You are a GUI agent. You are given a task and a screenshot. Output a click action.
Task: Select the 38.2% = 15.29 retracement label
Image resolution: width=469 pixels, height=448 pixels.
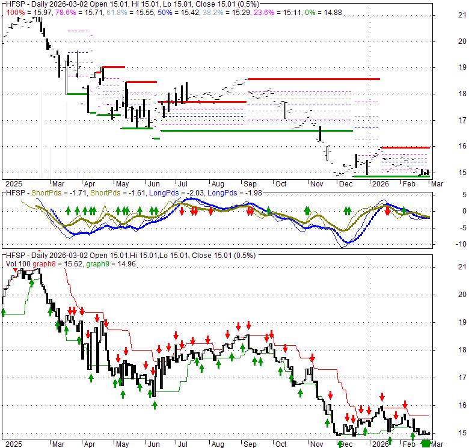coord(227,13)
